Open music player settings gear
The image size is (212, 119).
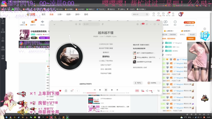(138, 24)
